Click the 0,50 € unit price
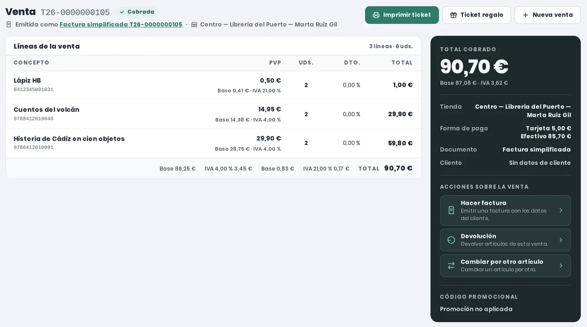Image resolution: width=587 pixels, height=327 pixels. pyautogui.click(x=270, y=81)
